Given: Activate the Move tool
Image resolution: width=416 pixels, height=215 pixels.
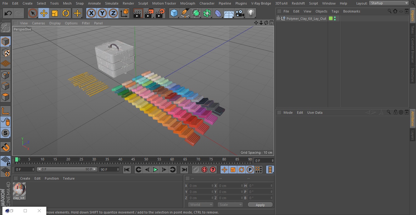Looking at the screenshot, I should pos(44,13).
